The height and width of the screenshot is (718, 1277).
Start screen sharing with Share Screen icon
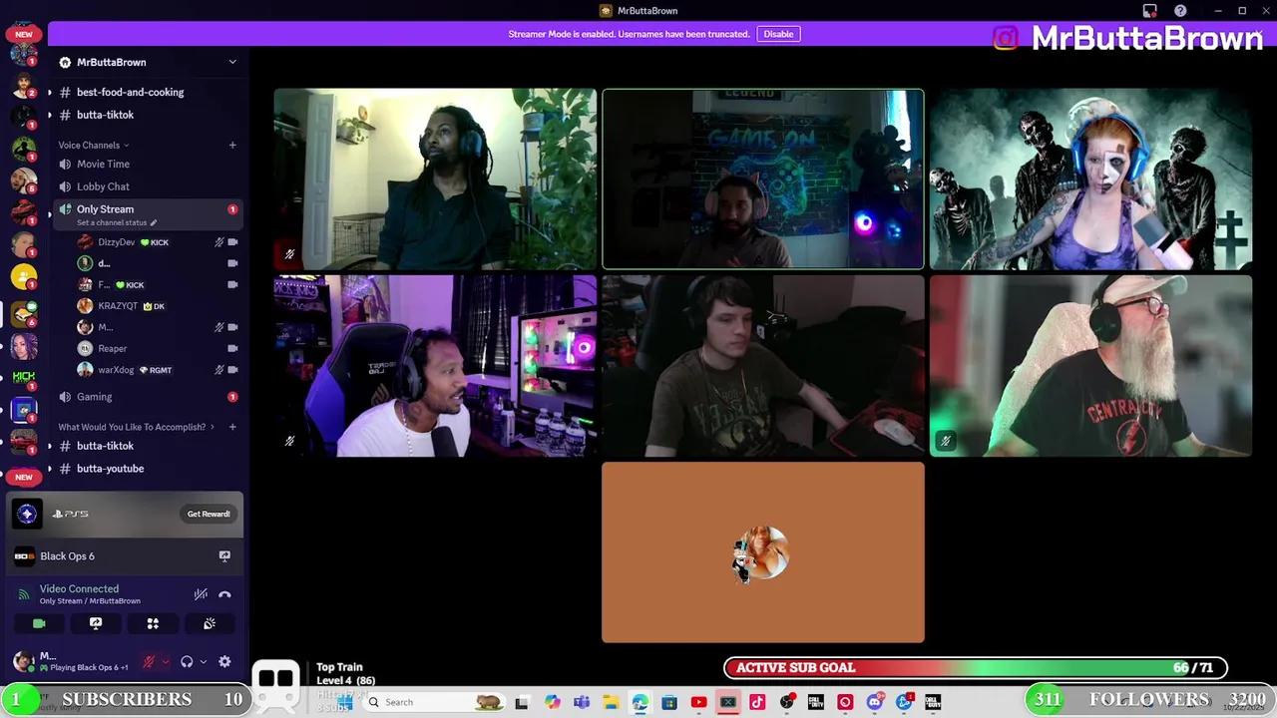(x=96, y=623)
